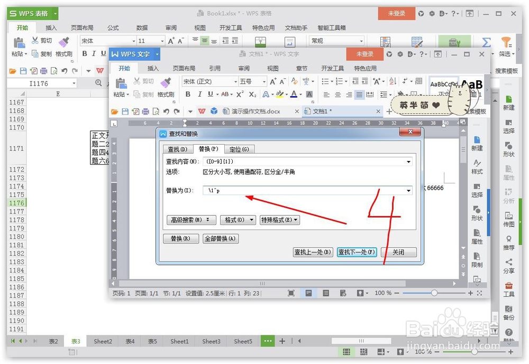
Task: Open Writer font size 五号 dropdown
Action: (x=264, y=81)
